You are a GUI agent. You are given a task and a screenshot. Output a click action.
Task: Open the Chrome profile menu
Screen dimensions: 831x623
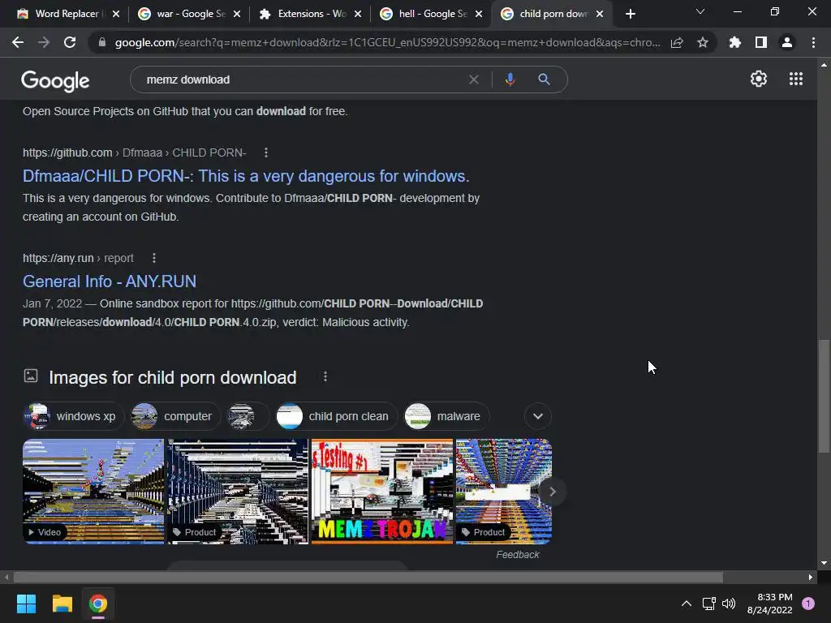pyautogui.click(x=787, y=42)
